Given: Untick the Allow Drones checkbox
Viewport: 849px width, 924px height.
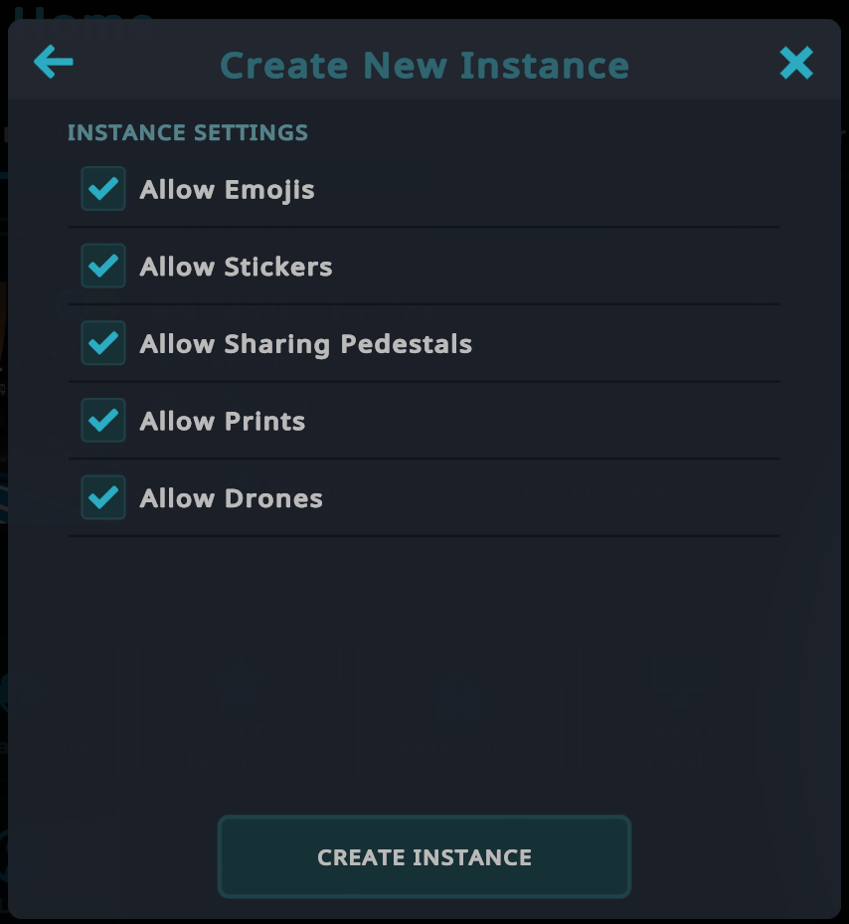Looking at the screenshot, I should pos(103,497).
